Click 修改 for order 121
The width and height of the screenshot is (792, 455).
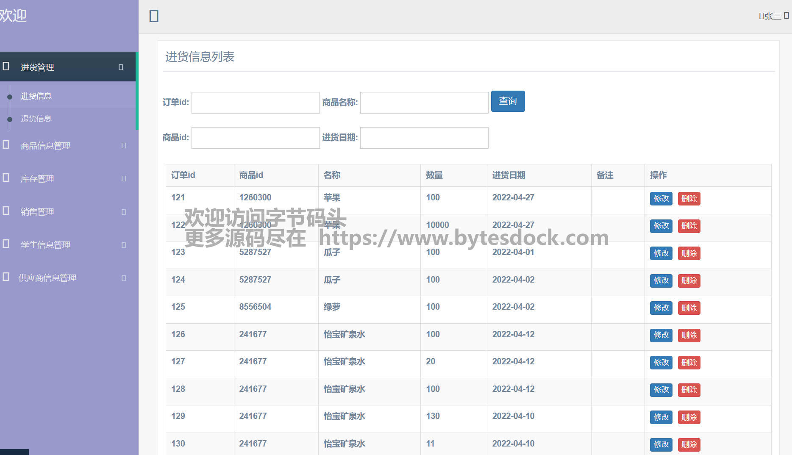point(661,199)
